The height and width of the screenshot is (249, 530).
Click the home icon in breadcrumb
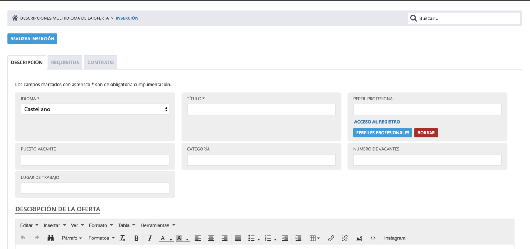pos(15,18)
